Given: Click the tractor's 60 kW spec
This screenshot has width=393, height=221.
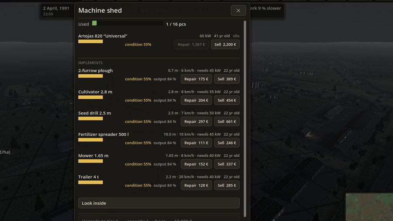Looking at the screenshot, I should (205, 36).
